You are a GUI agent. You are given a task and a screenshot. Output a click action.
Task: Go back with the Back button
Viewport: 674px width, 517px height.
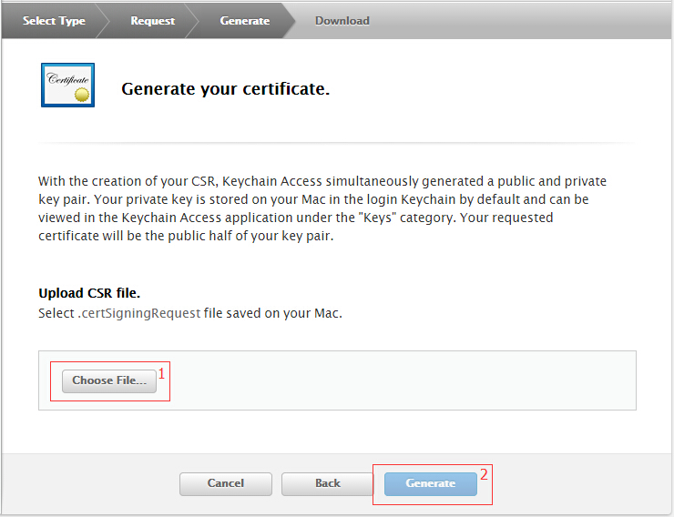(328, 484)
